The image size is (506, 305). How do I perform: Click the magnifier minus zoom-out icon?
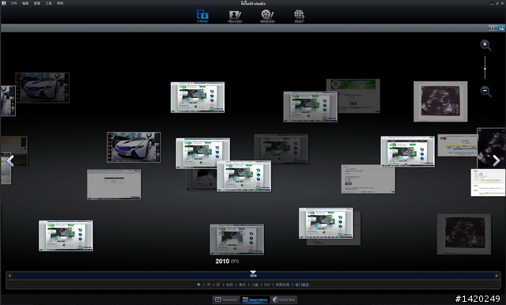click(x=485, y=91)
